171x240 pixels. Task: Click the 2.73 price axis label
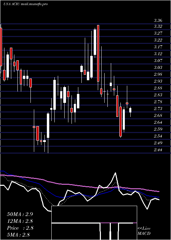pyautogui.click(x=158, y=109)
